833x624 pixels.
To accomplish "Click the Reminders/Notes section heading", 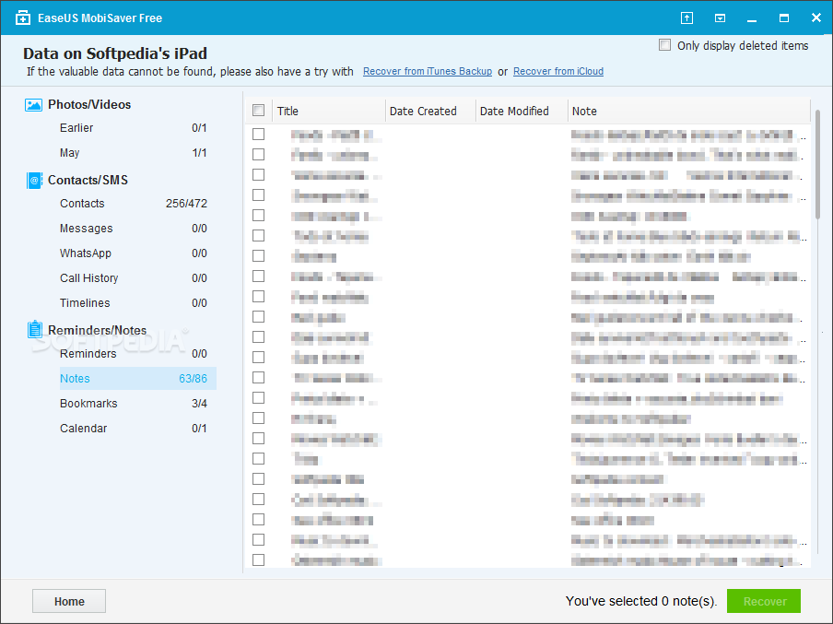I will pyautogui.click(x=98, y=330).
